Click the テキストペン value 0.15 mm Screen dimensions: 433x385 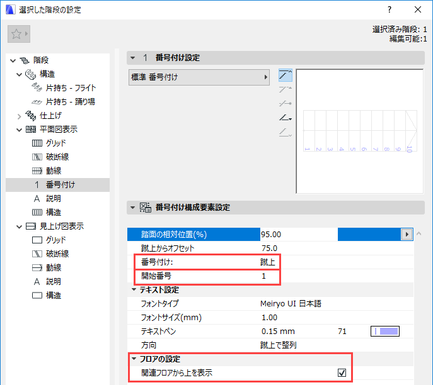point(278,332)
